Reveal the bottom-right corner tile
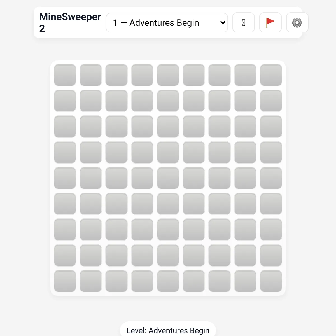336x336 pixels. point(271,281)
